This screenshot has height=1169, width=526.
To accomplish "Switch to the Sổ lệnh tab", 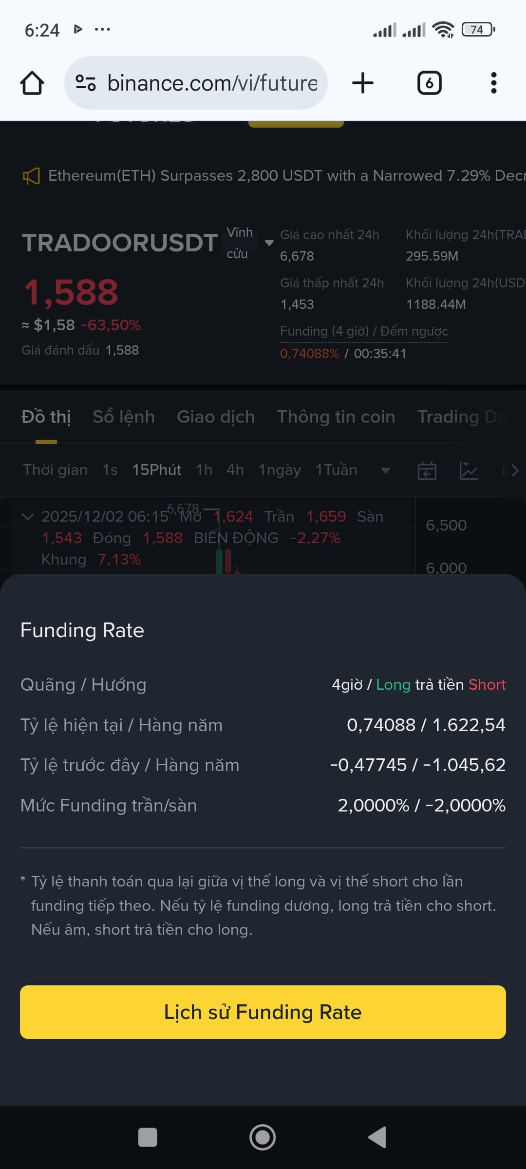I will pyautogui.click(x=124, y=417).
